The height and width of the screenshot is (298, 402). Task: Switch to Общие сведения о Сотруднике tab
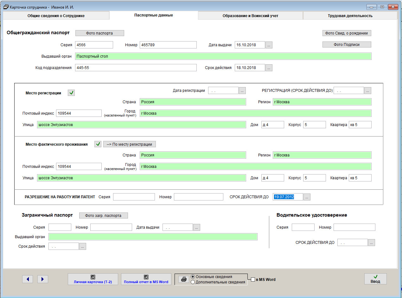(56, 16)
